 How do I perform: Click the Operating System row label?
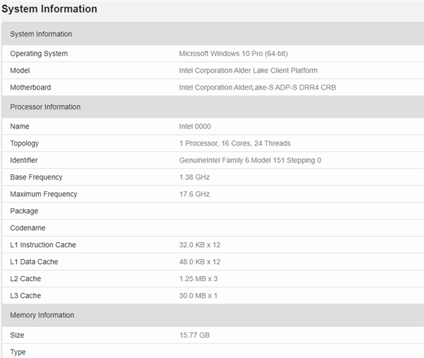(39, 54)
